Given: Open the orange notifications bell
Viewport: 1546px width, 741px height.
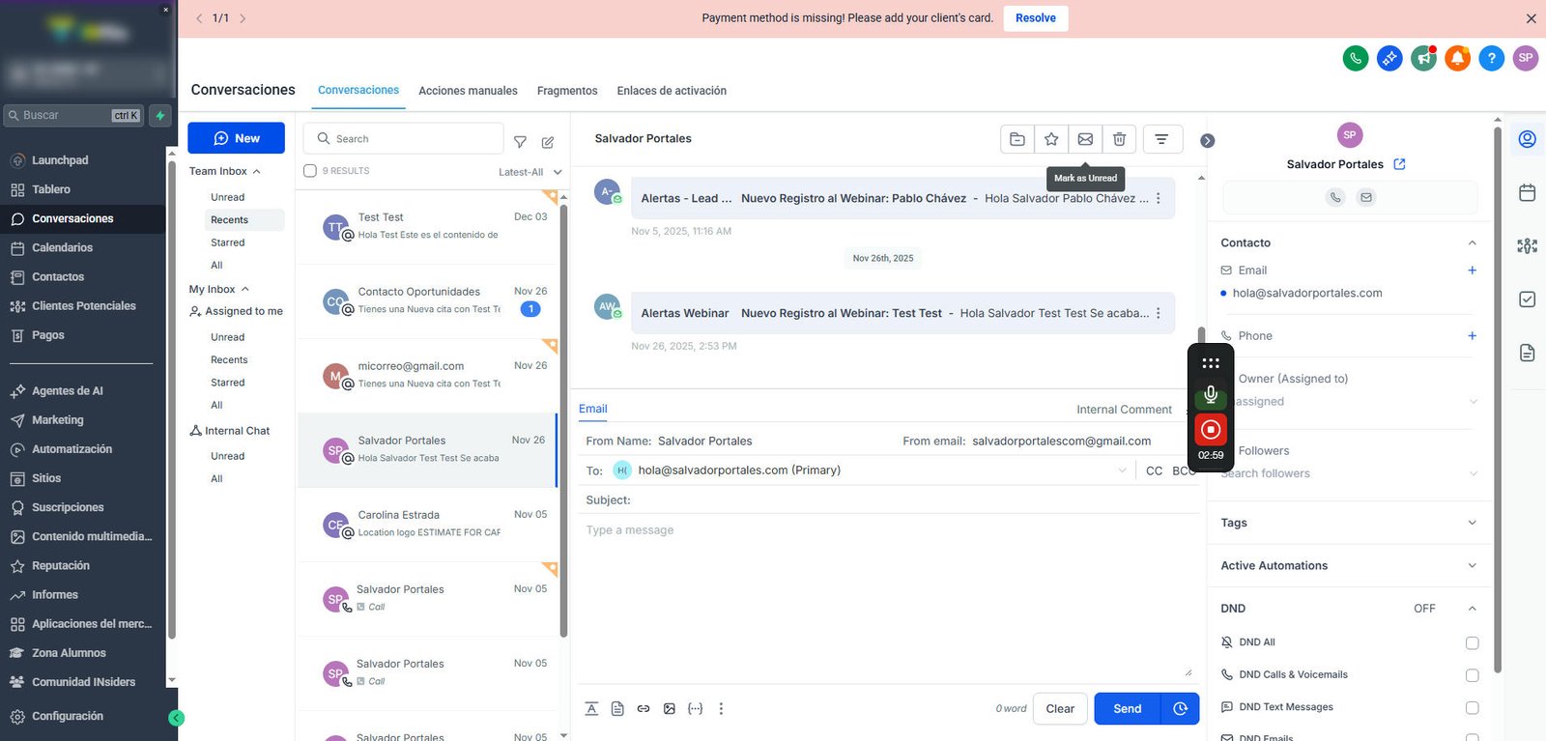Looking at the screenshot, I should pyautogui.click(x=1457, y=58).
